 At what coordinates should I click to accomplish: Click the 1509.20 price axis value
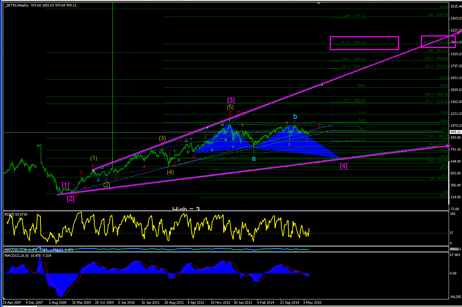point(456,90)
